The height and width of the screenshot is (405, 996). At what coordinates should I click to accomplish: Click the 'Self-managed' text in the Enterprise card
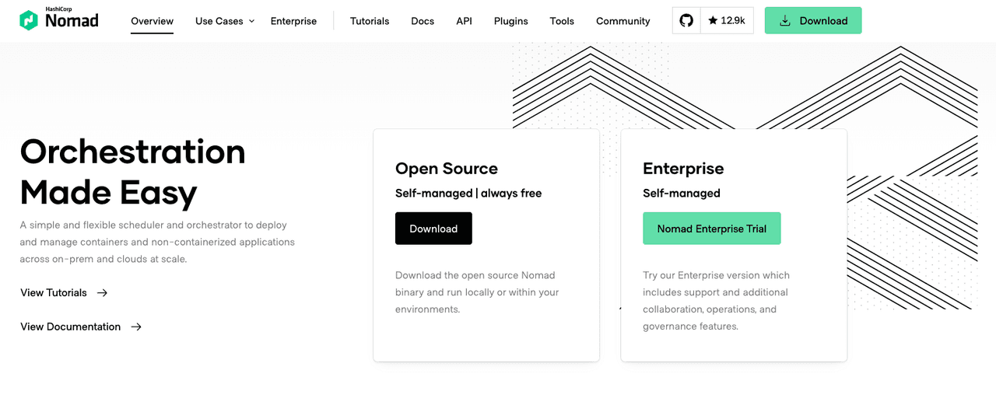[682, 194]
